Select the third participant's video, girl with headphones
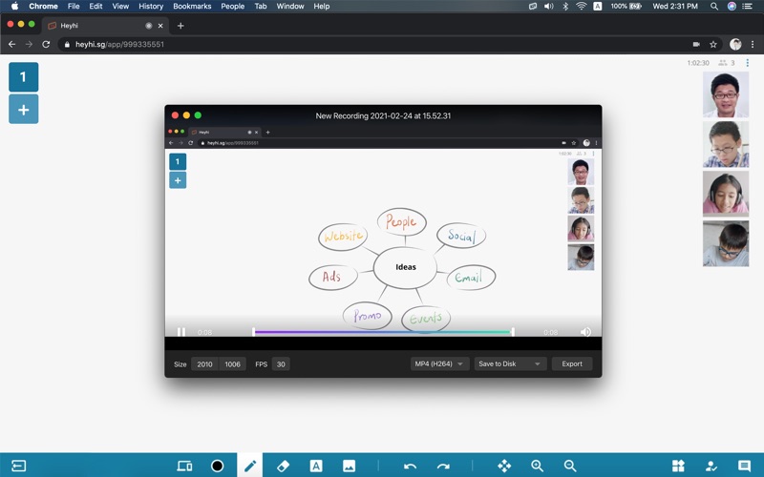The height and width of the screenshot is (477, 764). tap(726, 194)
